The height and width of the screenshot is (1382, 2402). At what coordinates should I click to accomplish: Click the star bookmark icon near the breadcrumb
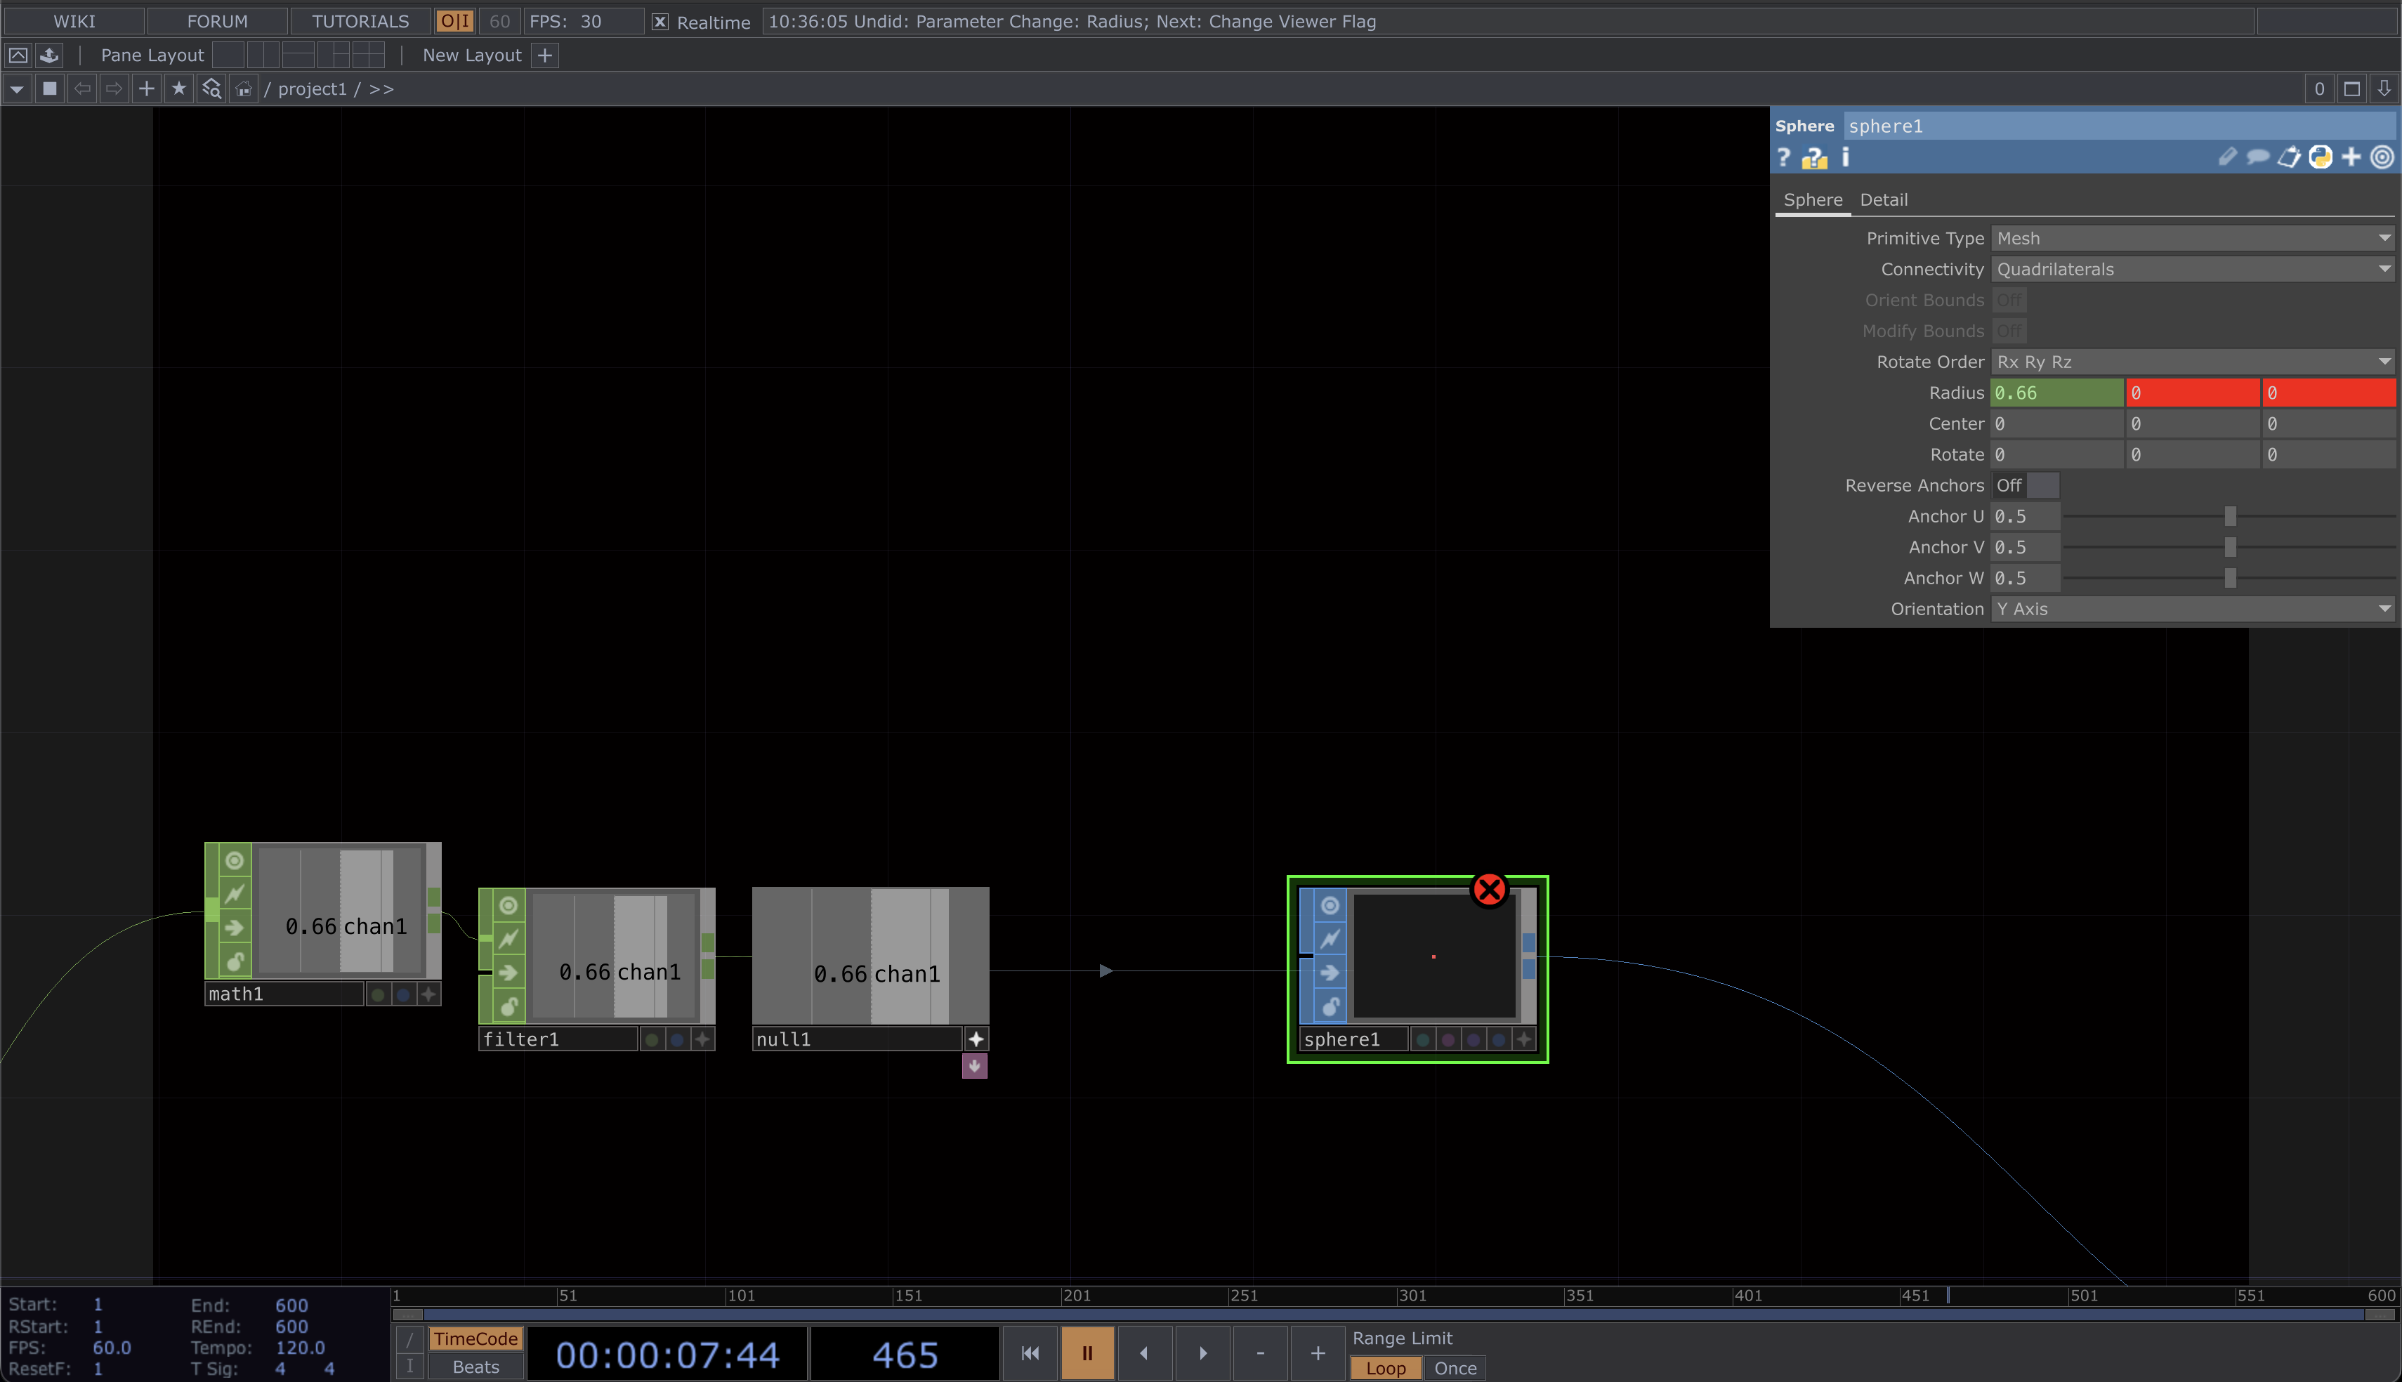click(x=179, y=88)
